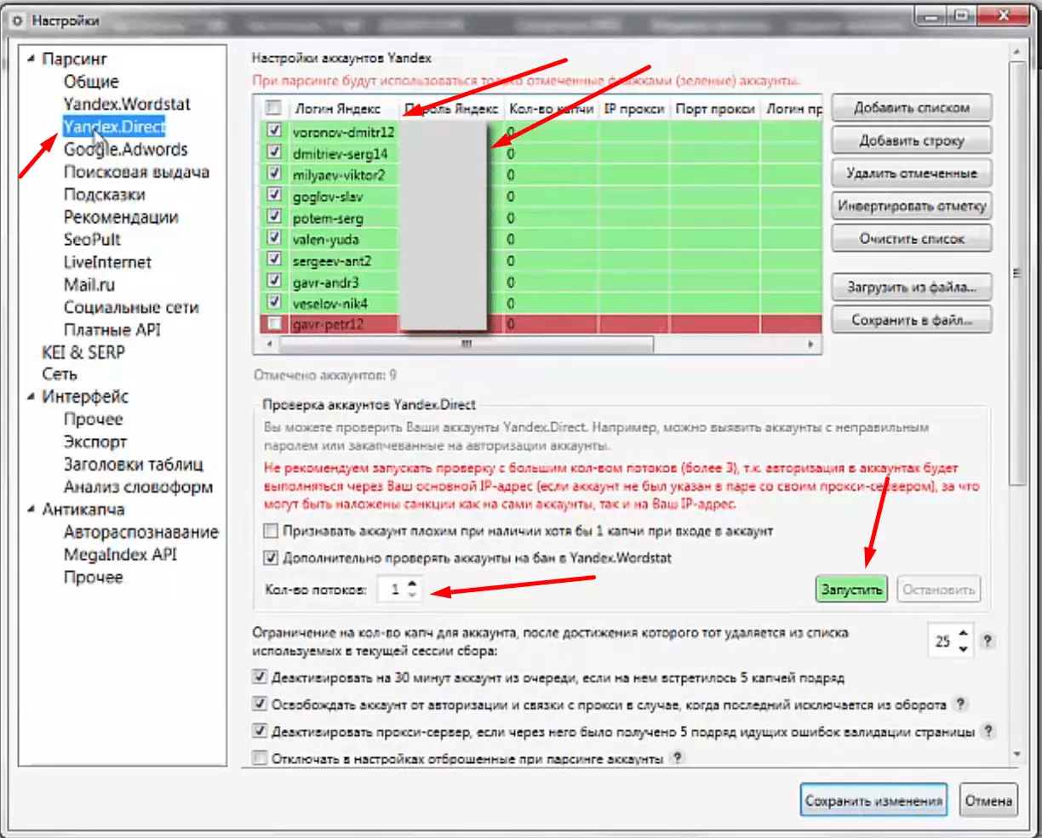The image size is (1042, 838).
Task: Decrease thread count with down arrow
Action: point(413,594)
